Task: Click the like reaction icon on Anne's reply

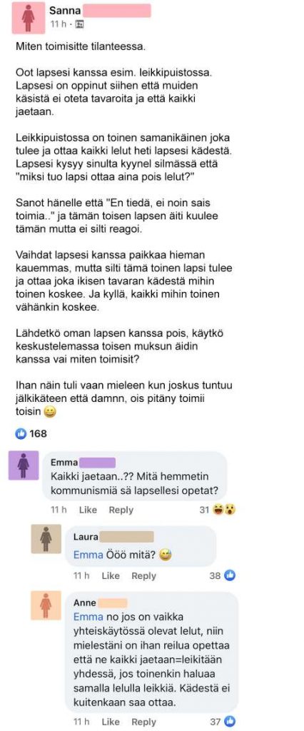Action: [x=230, y=722]
